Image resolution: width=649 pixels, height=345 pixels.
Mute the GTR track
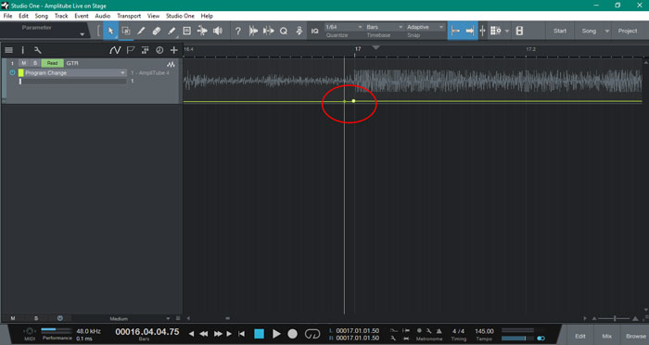coord(23,63)
